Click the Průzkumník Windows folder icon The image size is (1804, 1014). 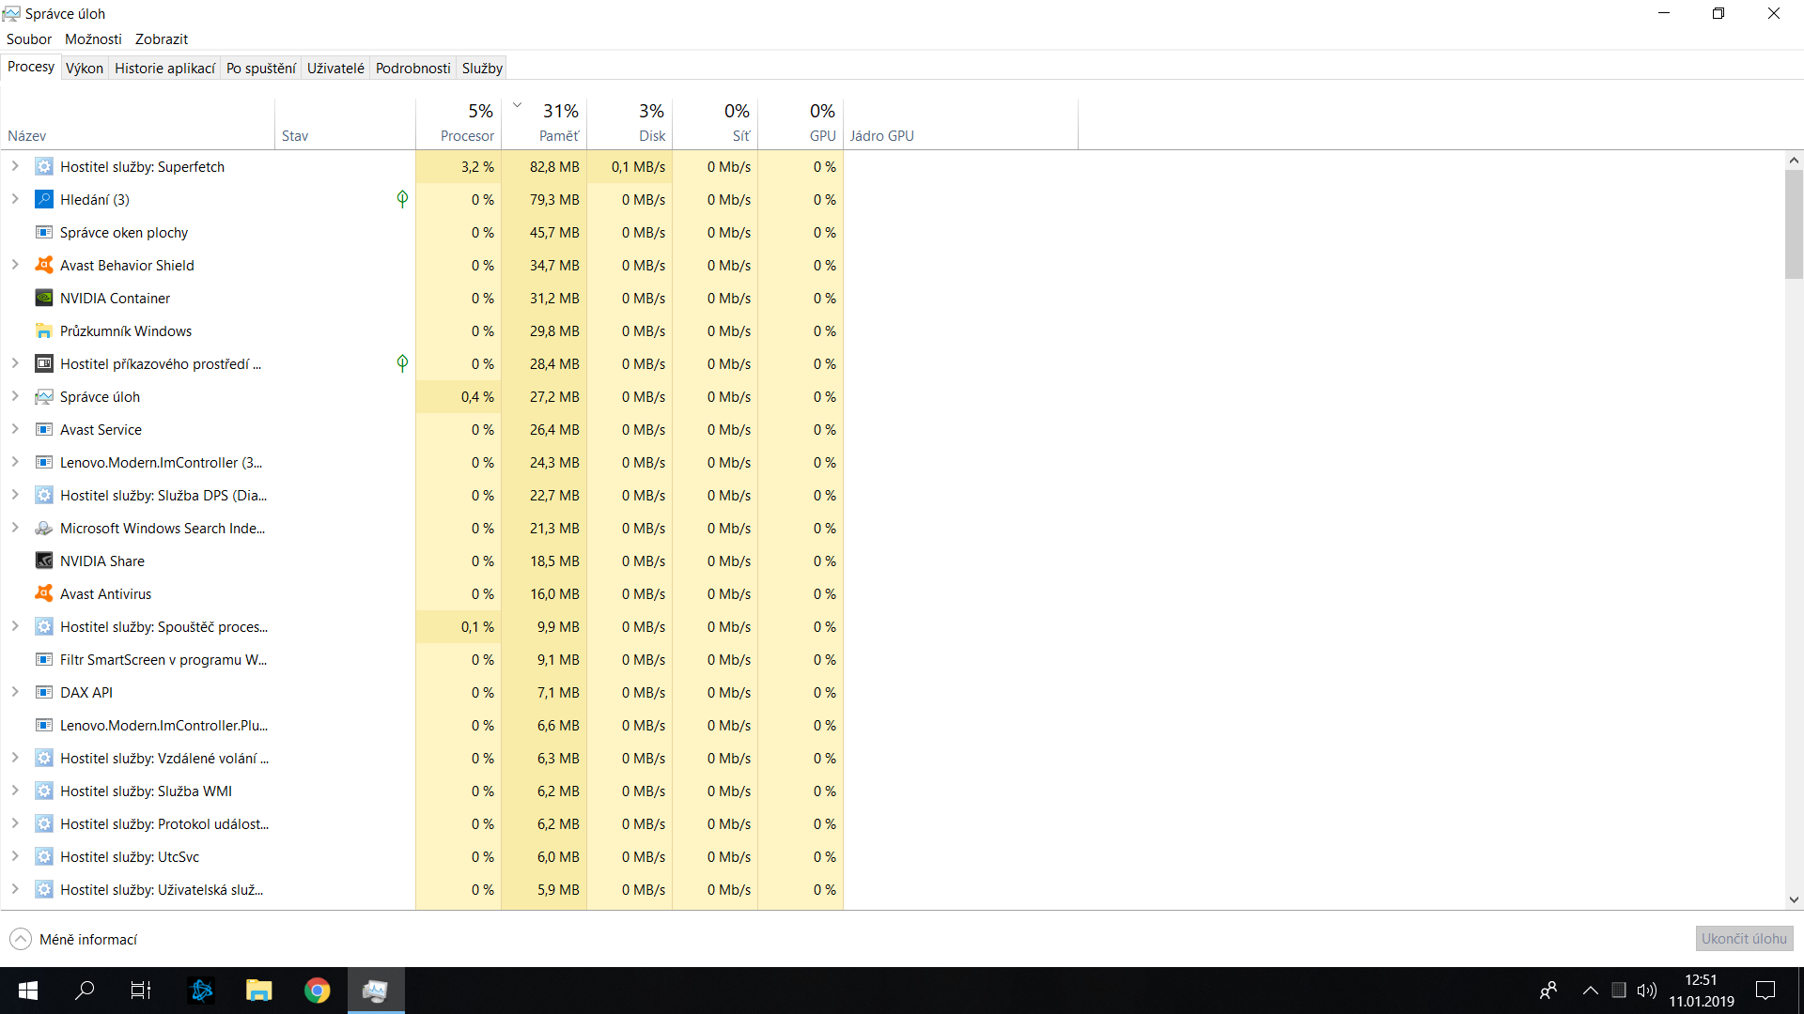(43, 330)
